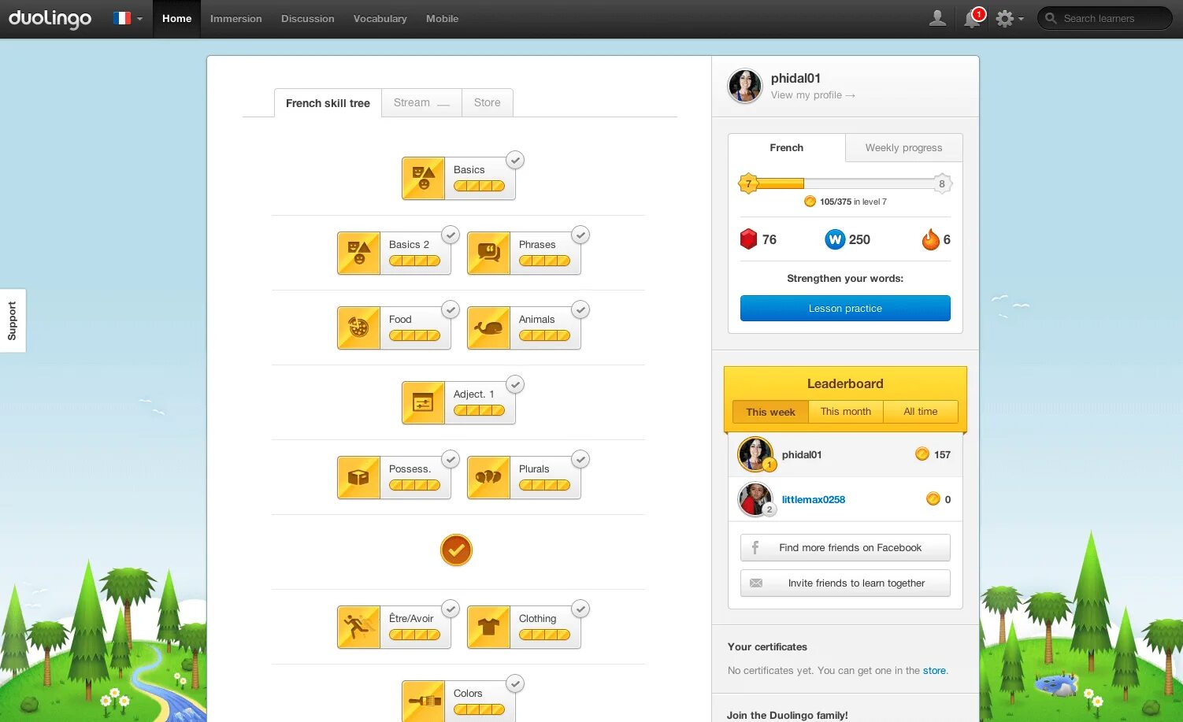Open the Mobile section
This screenshot has height=722, width=1183.
(442, 19)
